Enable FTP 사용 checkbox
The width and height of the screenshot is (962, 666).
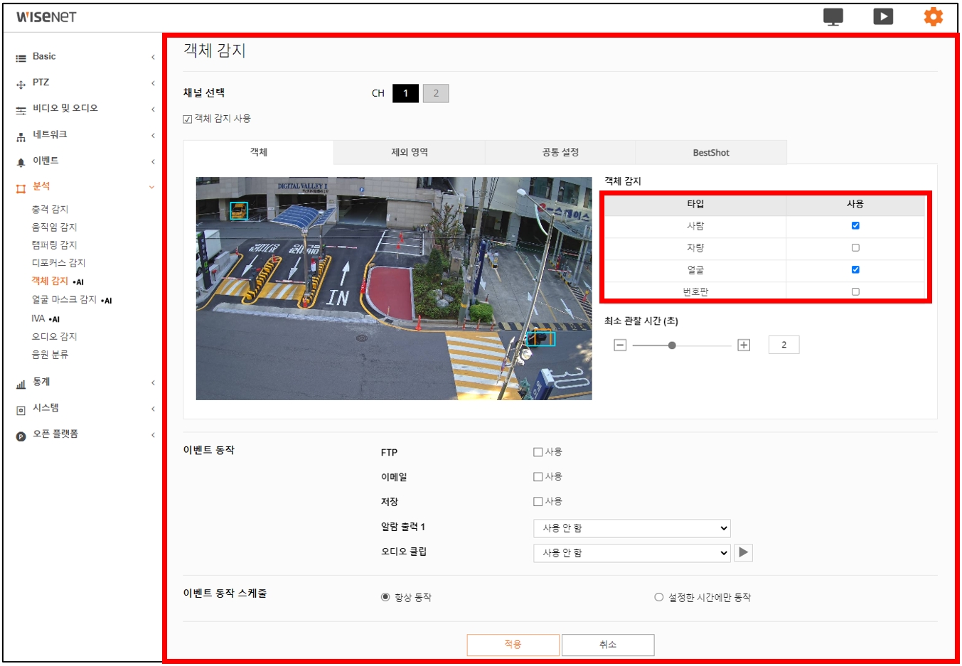[x=538, y=452]
